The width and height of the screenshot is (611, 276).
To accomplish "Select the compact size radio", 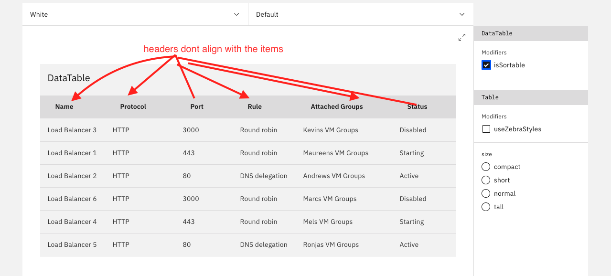I will (486, 167).
